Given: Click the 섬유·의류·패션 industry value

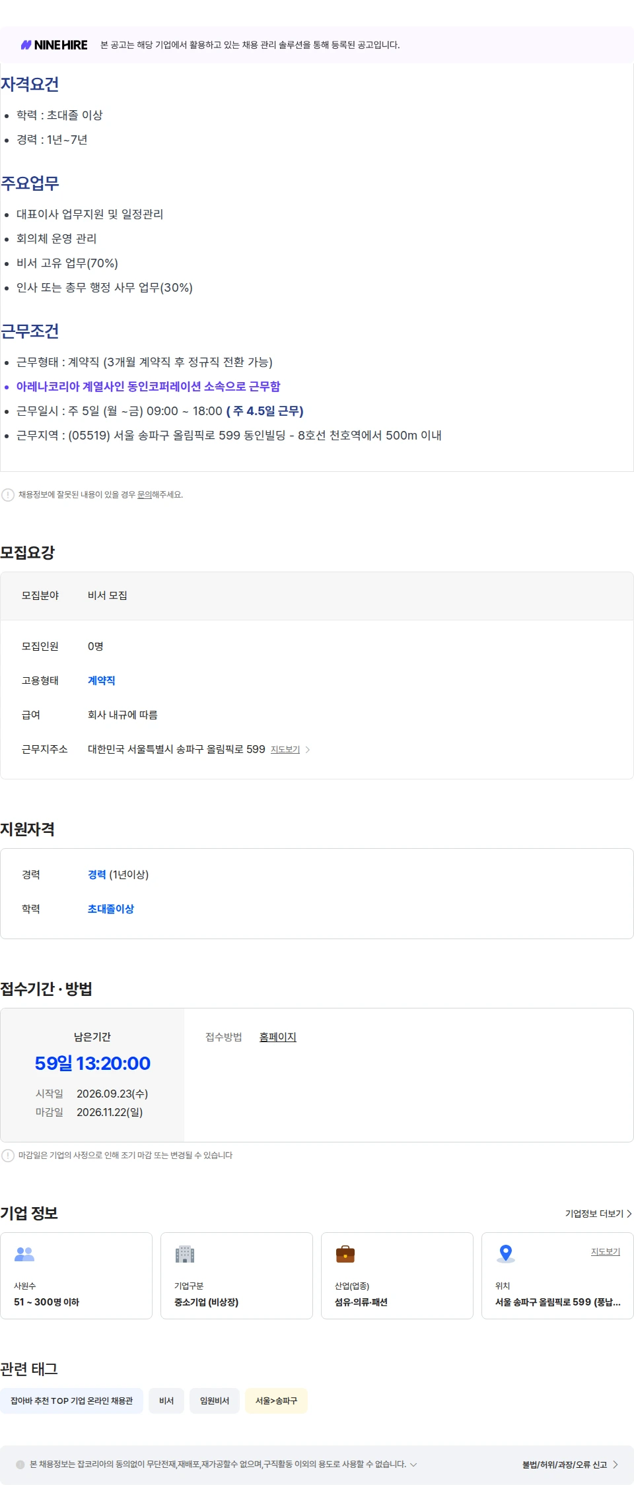Looking at the screenshot, I should click(x=361, y=1302).
